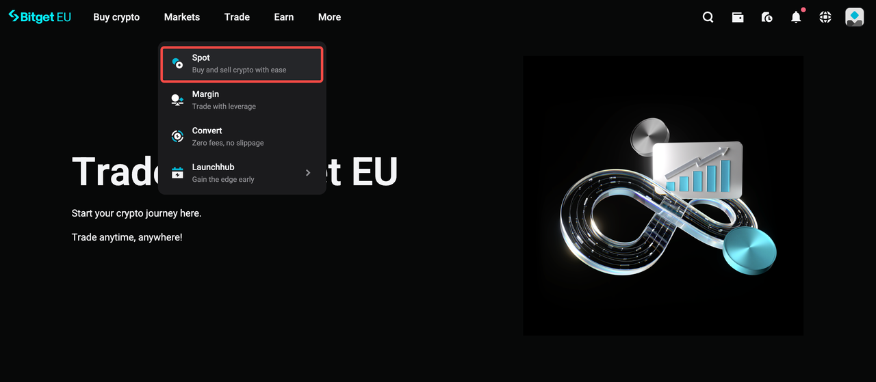Screen dimensions: 876x382
Task: Select Spot in Trade dropdown
Action: (242, 64)
